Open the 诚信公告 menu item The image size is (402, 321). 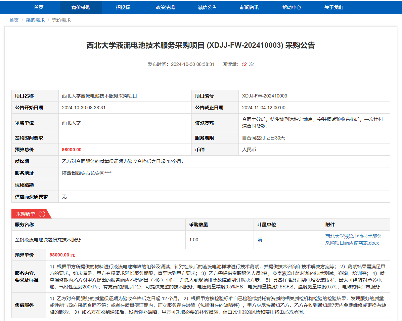pyautogui.click(x=208, y=7)
